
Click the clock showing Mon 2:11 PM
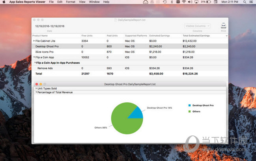[230, 2]
